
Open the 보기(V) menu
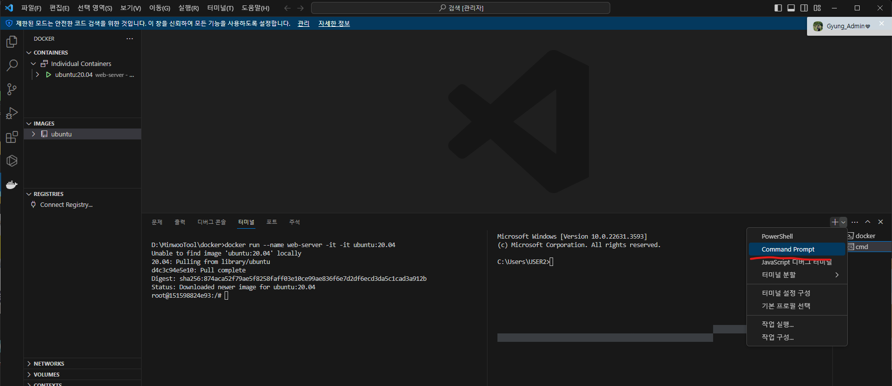coord(131,8)
